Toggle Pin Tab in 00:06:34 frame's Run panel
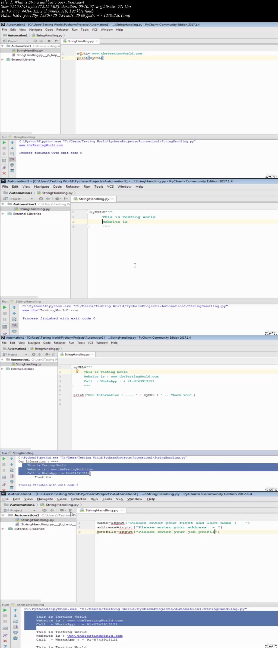Screen dimensions: 278x648 point(4,485)
